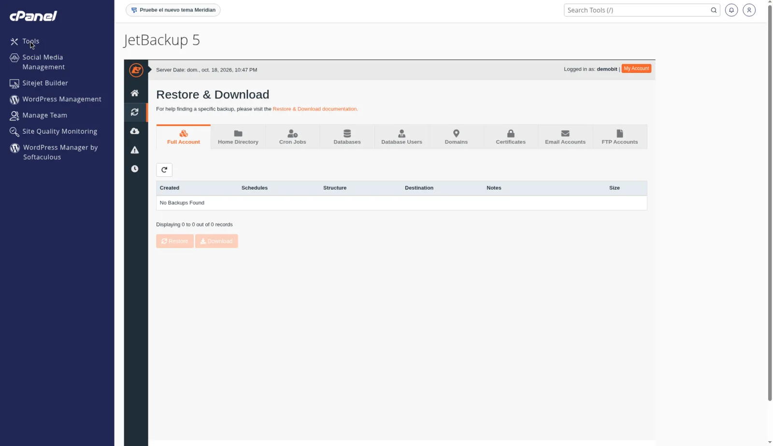Open WordPress Manager by Softaculous
This screenshot has width=773, height=446.
click(x=54, y=153)
